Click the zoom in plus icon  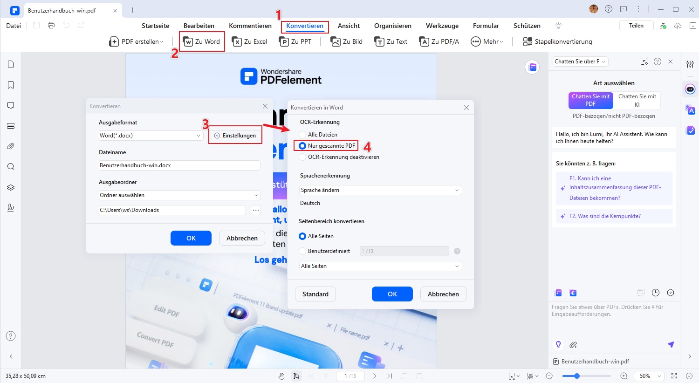click(624, 376)
